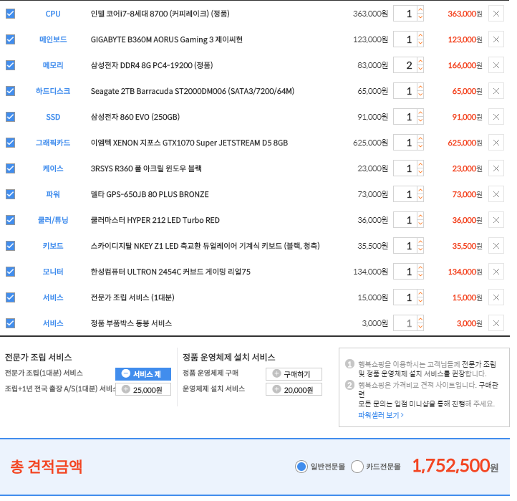
Task: Click 구매하기 for 정품 운영체제
Action: point(294,374)
